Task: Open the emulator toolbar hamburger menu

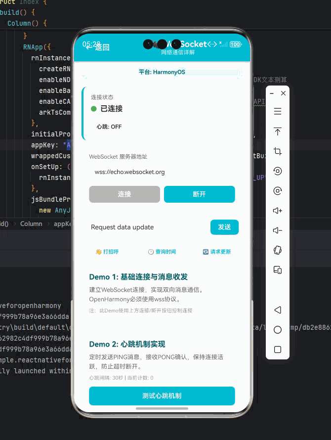Action: [278, 111]
